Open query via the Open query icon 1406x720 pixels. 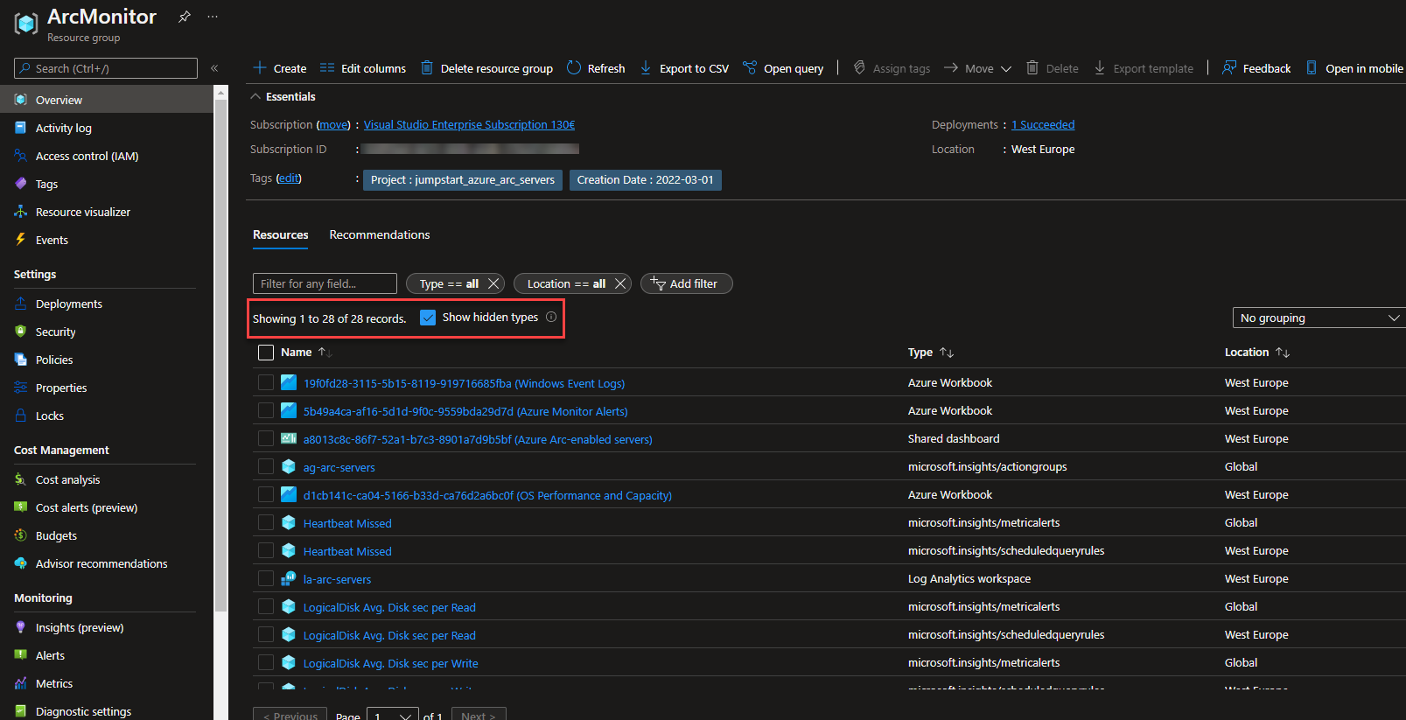coord(750,67)
